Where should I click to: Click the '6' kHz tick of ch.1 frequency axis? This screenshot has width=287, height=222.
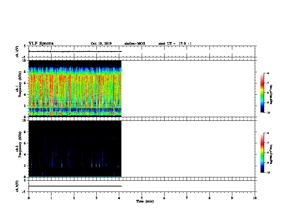click(x=25, y=83)
